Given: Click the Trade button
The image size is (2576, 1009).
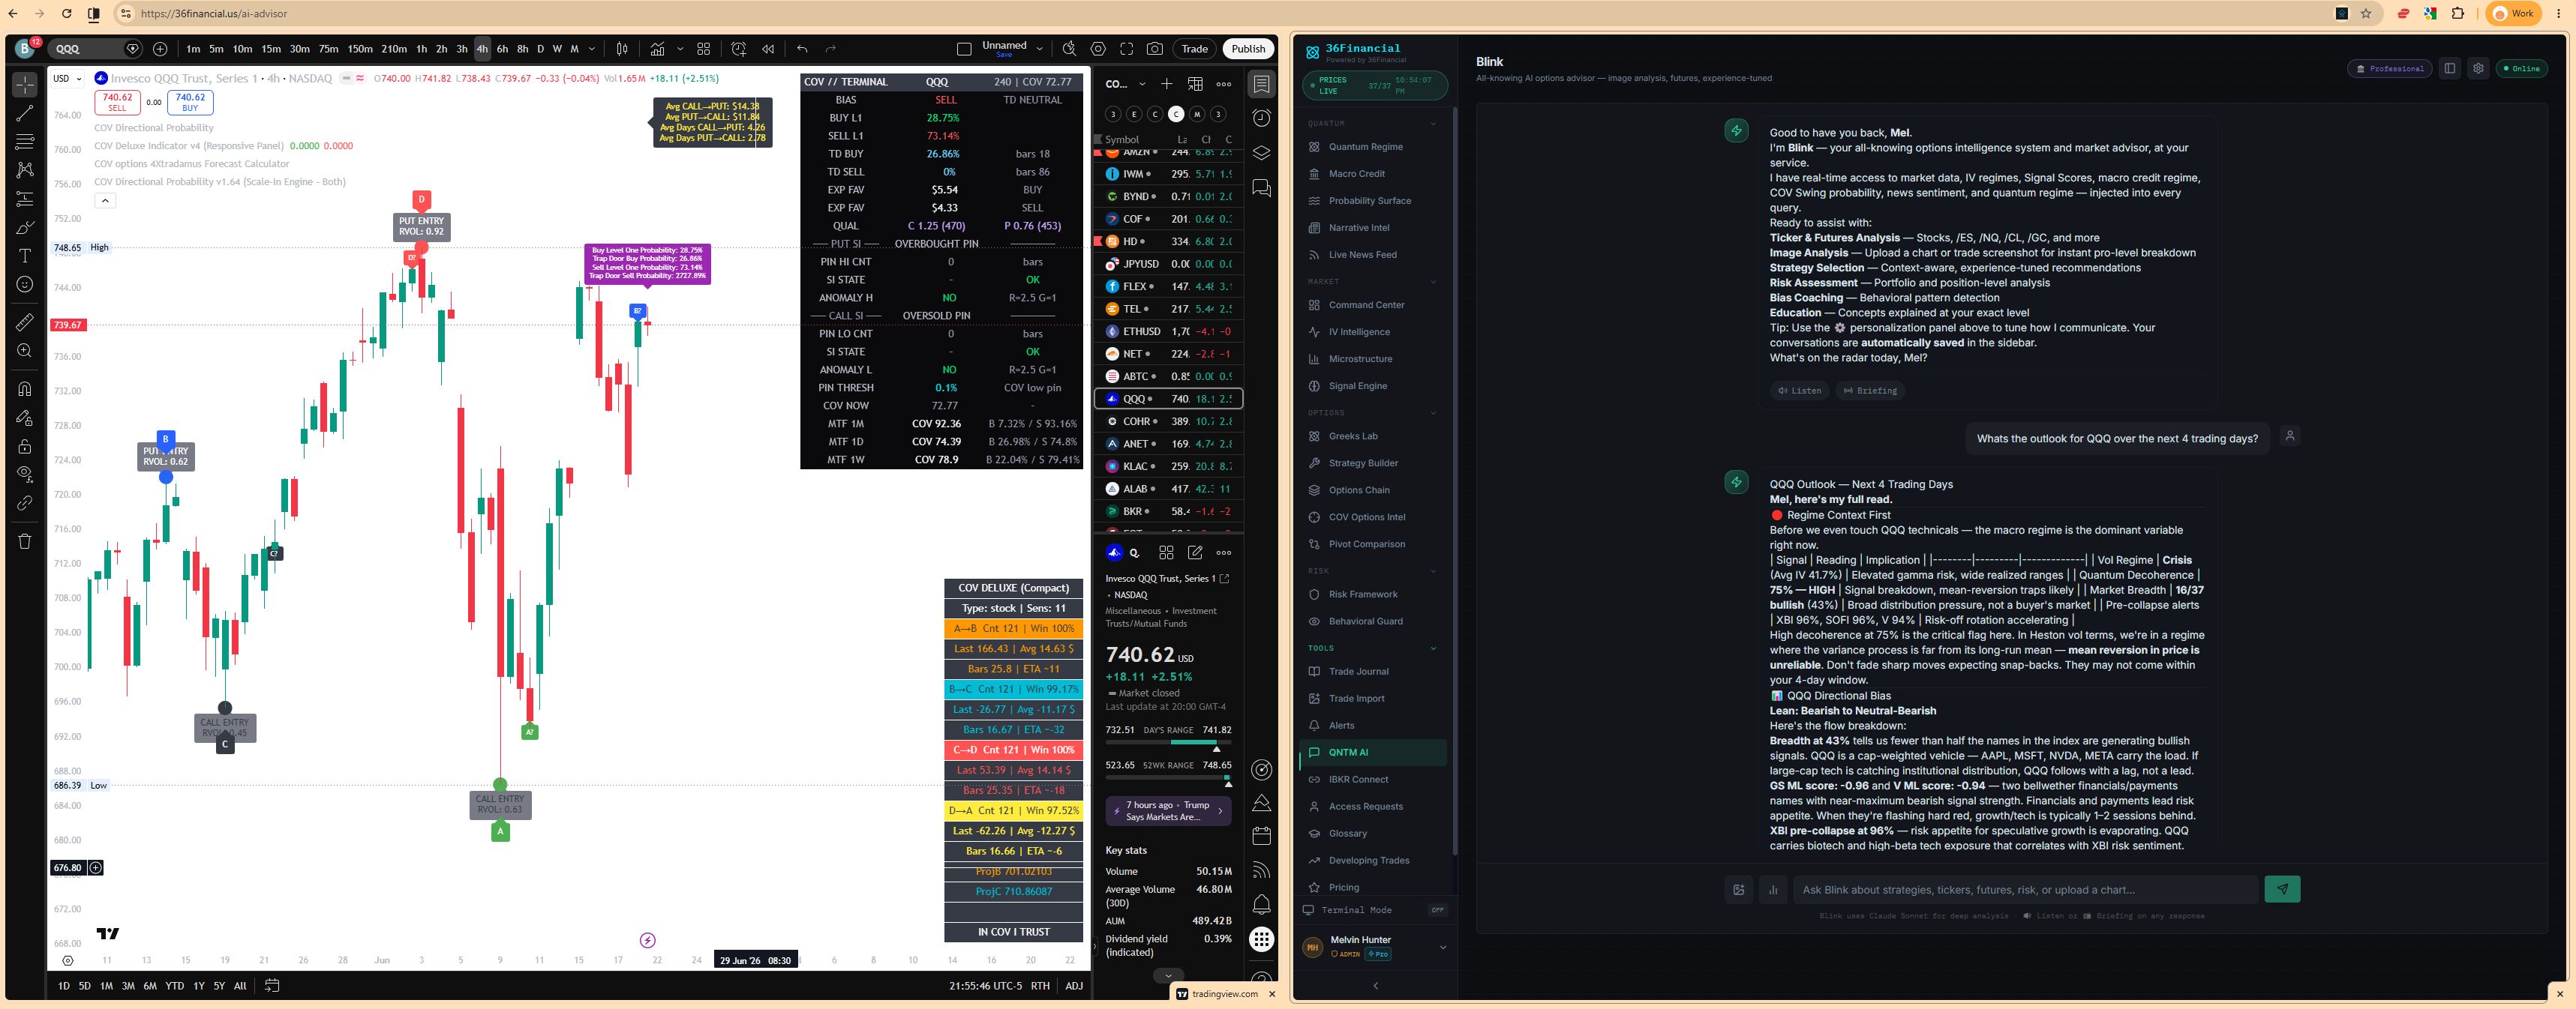Looking at the screenshot, I should (x=1194, y=49).
